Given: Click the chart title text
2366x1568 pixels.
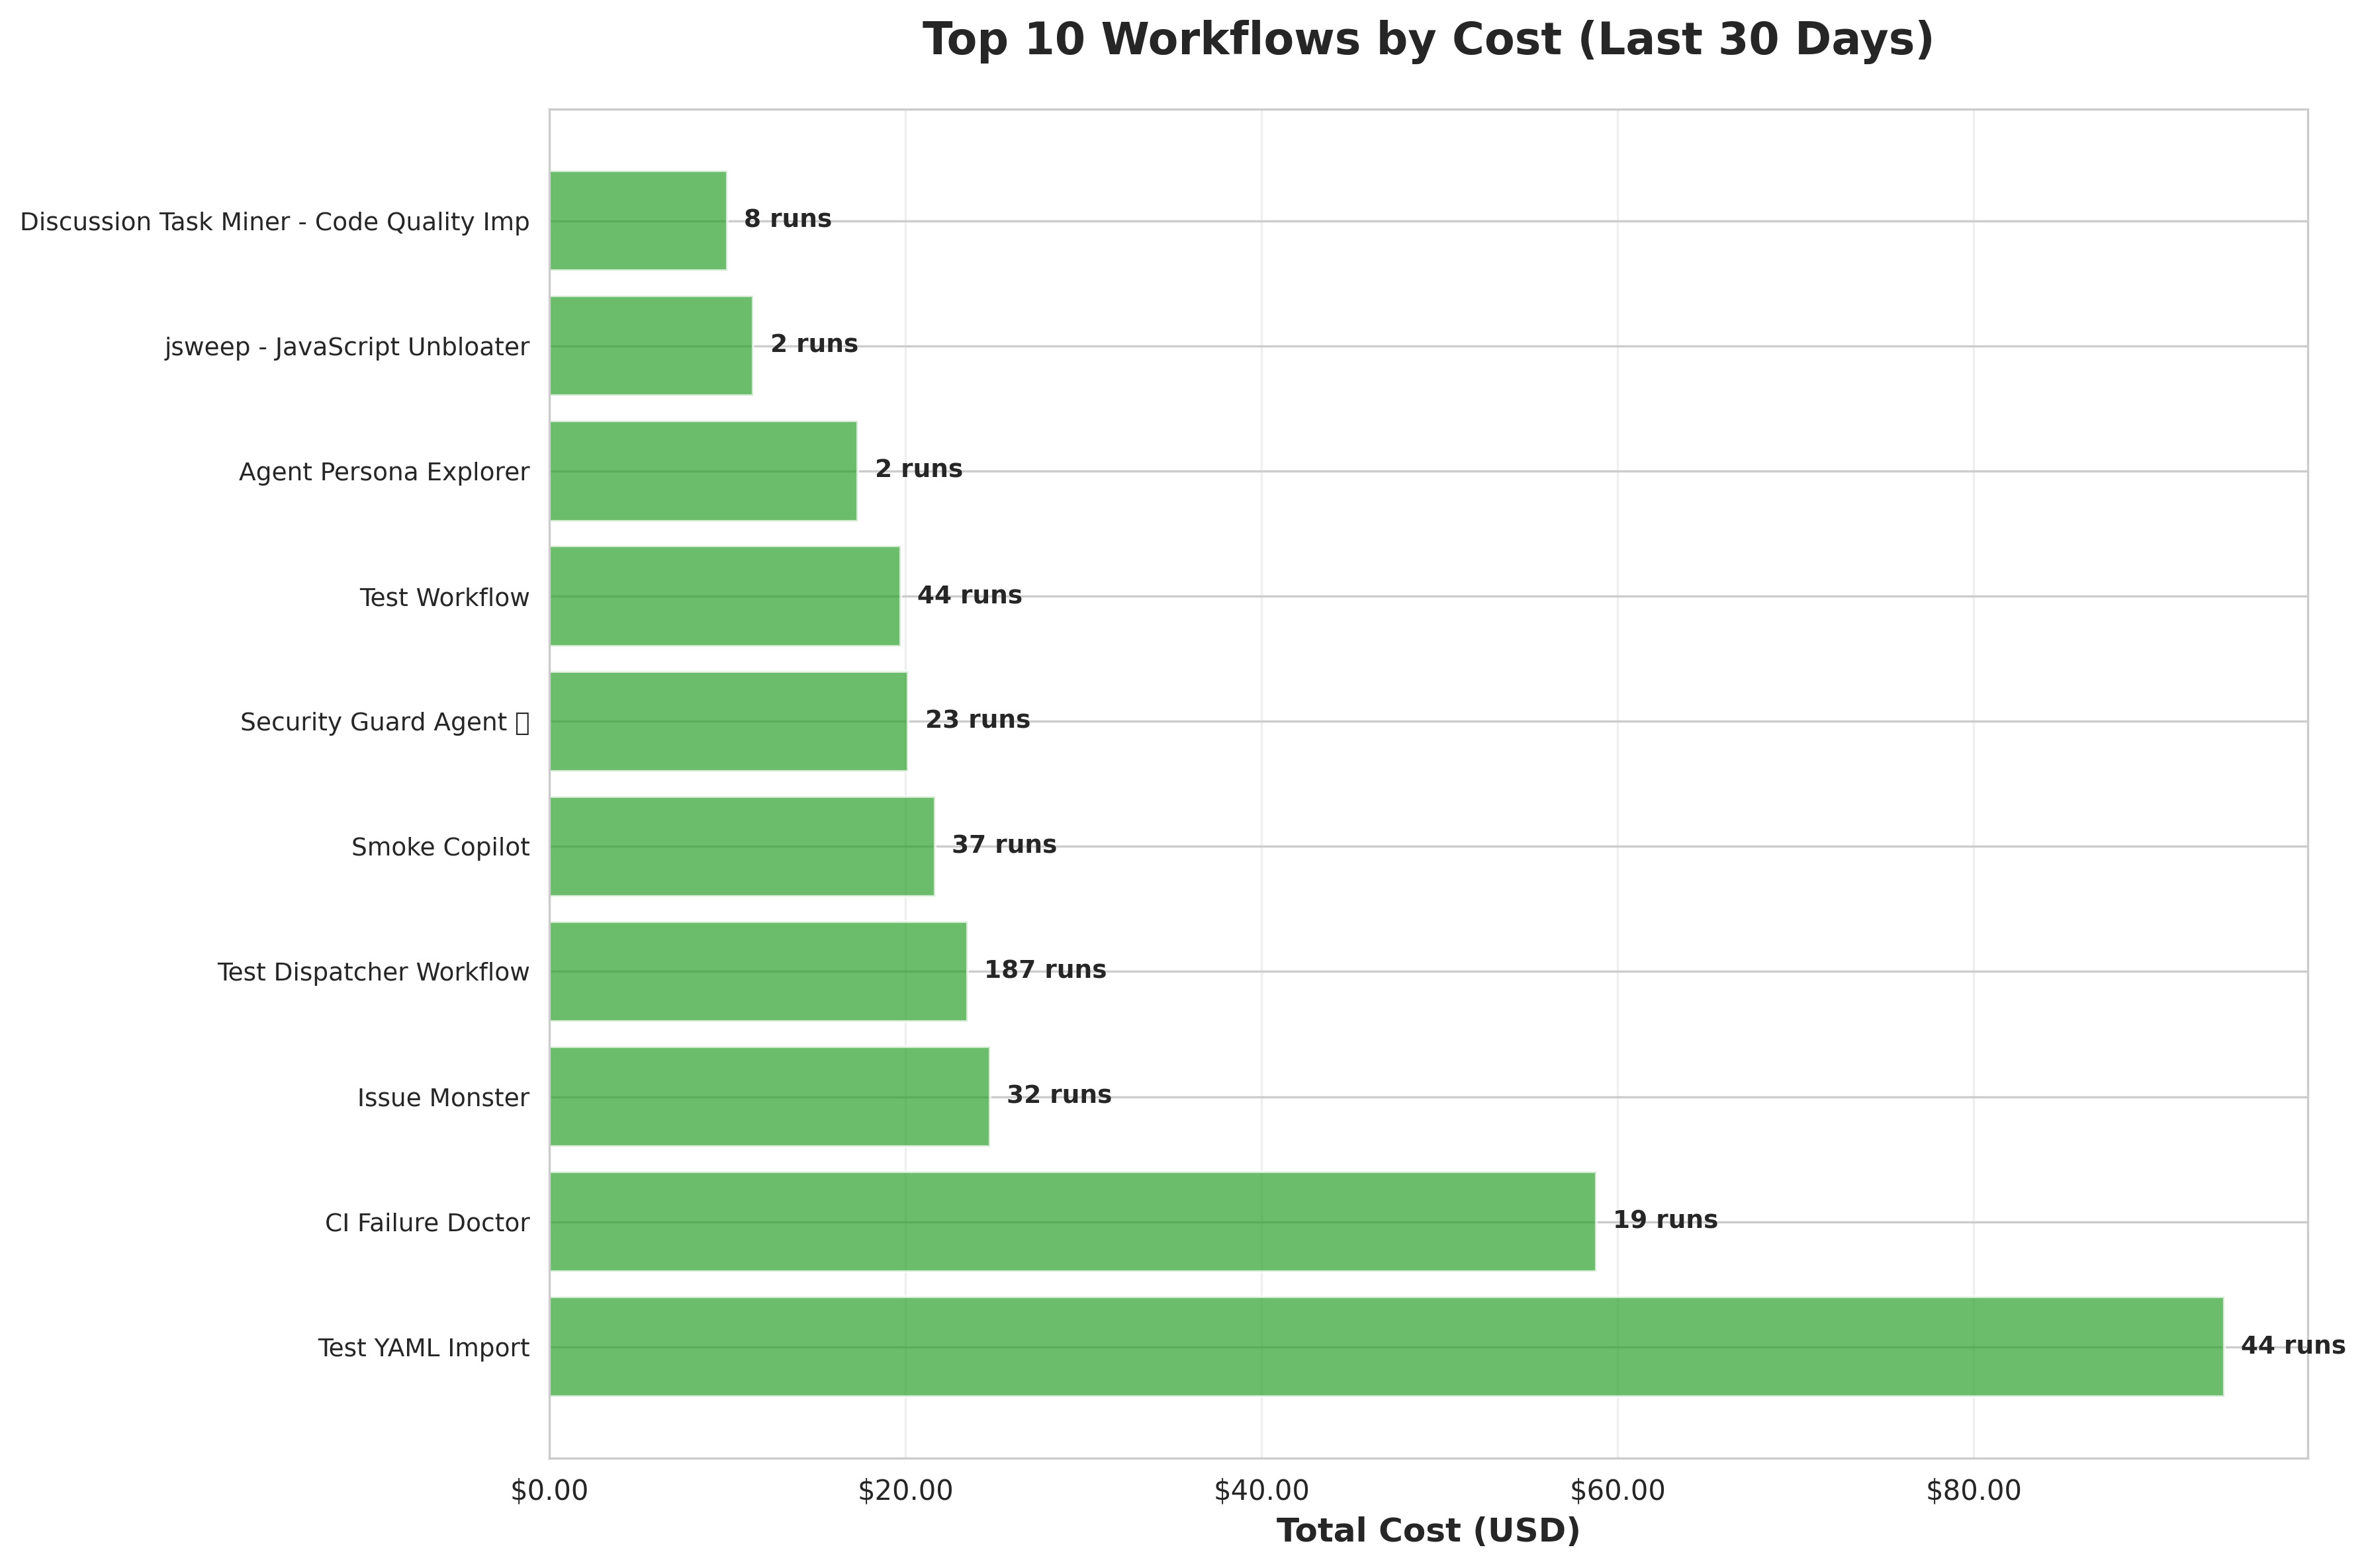Looking at the screenshot, I should pyautogui.click(x=1428, y=41).
